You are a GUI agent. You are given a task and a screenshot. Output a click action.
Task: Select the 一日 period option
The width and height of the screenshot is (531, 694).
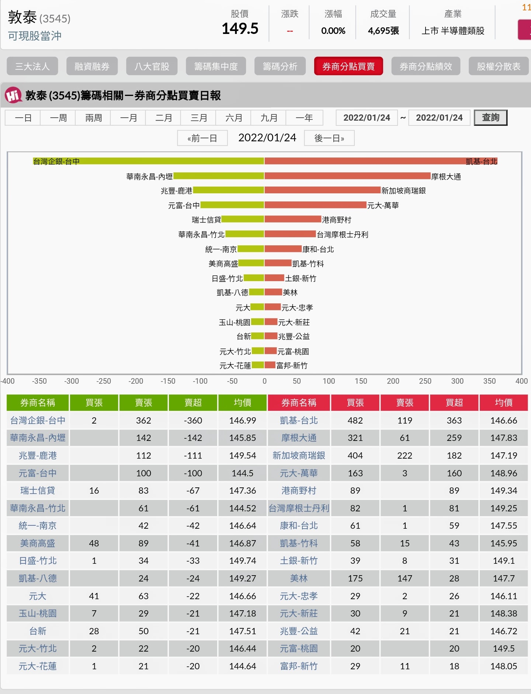click(x=23, y=118)
